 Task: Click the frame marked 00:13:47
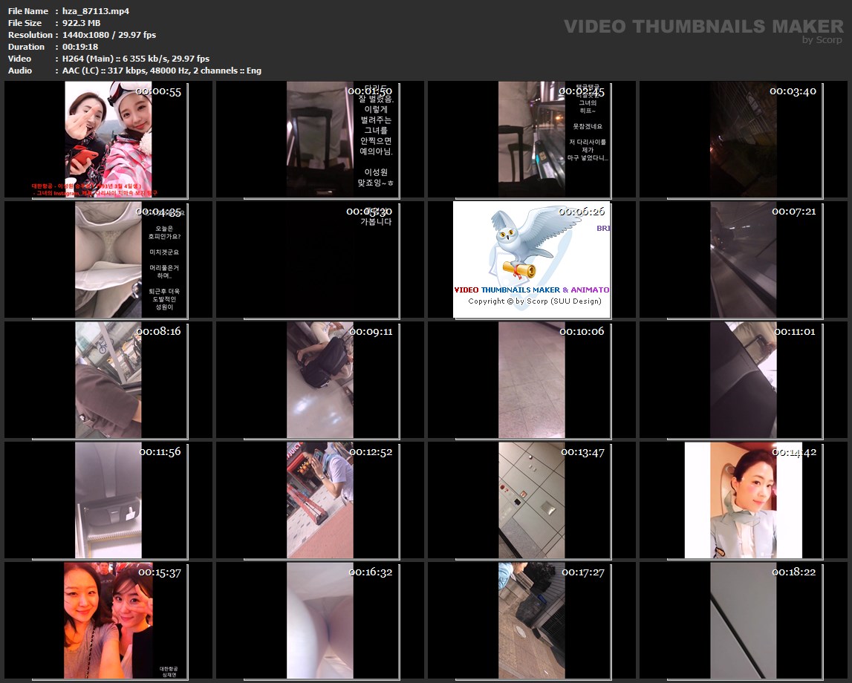pyautogui.click(x=531, y=500)
